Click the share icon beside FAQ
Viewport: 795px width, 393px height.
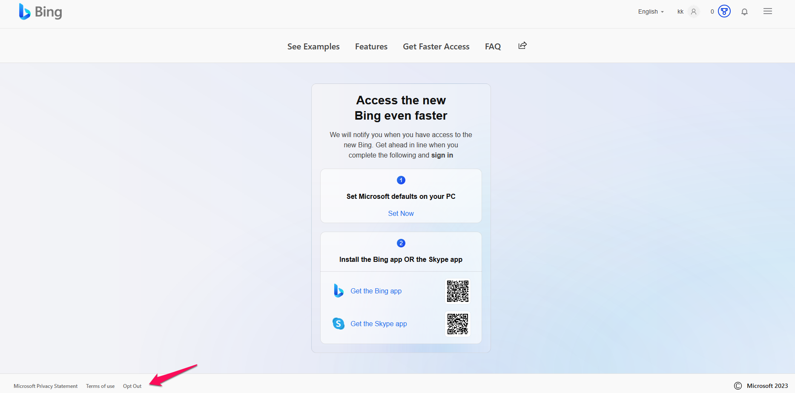pyautogui.click(x=522, y=46)
